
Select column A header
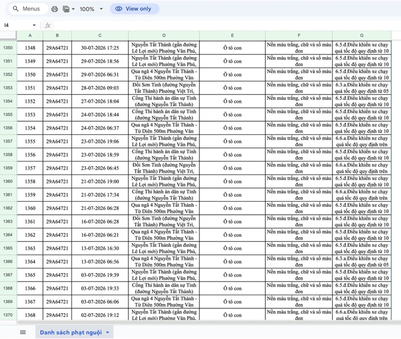coord(30,35)
